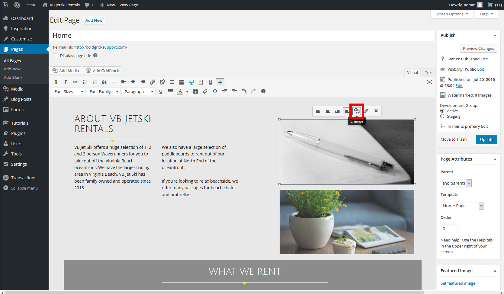Open keyboard shortcuts help icon
This screenshot has width=504, height=294.
click(263, 91)
